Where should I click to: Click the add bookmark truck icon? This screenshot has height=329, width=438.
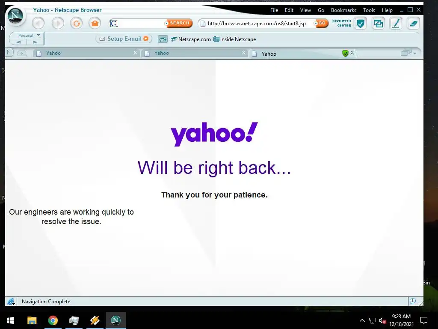pos(163,39)
